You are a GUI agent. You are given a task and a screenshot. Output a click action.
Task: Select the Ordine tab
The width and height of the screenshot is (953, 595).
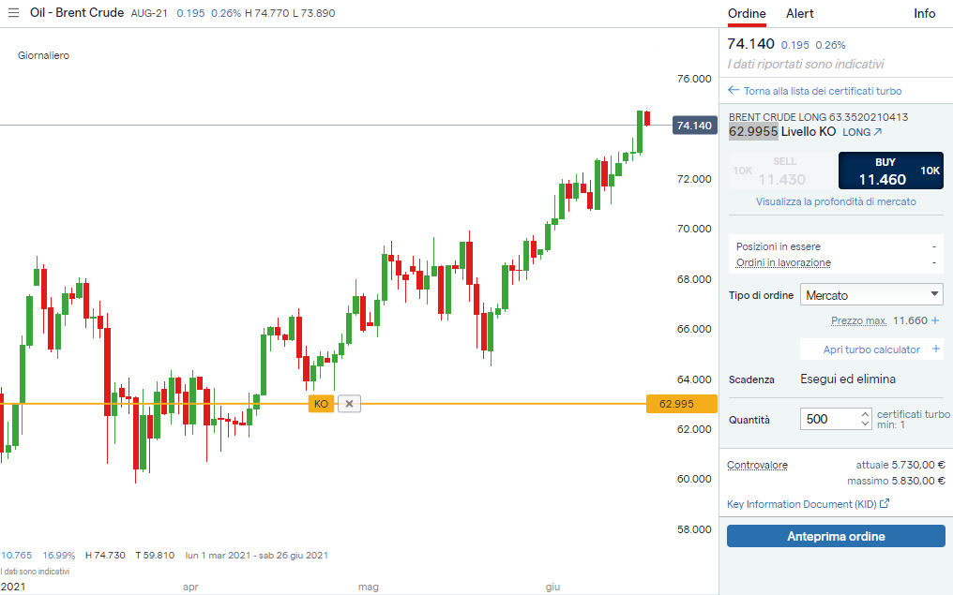747,13
